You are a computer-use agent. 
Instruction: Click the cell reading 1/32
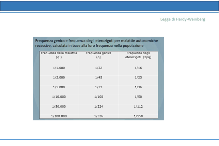pos(99,68)
